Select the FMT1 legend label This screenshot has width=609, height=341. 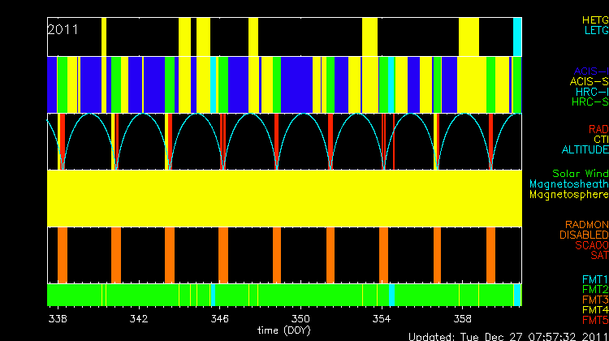pyautogui.click(x=594, y=278)
